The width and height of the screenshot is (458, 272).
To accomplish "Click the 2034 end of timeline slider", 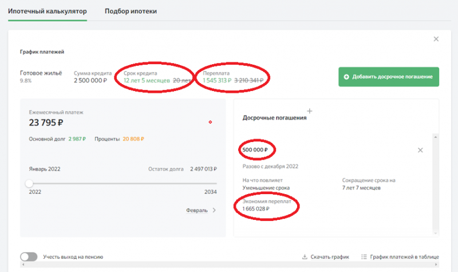I will [x=211, y=192].
